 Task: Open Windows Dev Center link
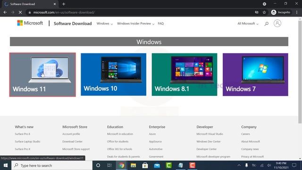click(209, 142)
